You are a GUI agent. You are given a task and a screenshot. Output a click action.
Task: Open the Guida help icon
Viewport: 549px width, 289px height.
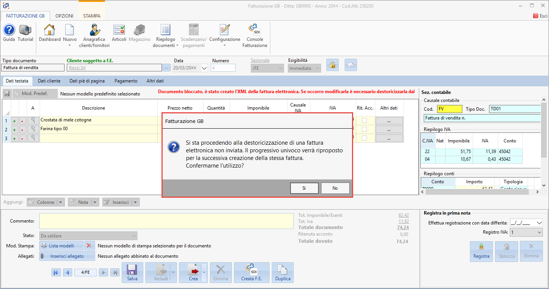(x=9, y=30)
